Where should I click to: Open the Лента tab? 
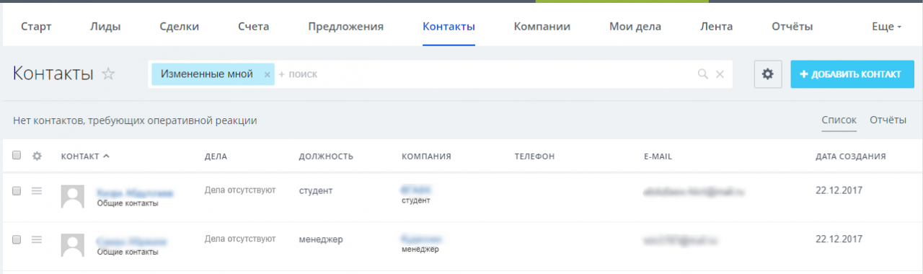[x=716, y=27]
